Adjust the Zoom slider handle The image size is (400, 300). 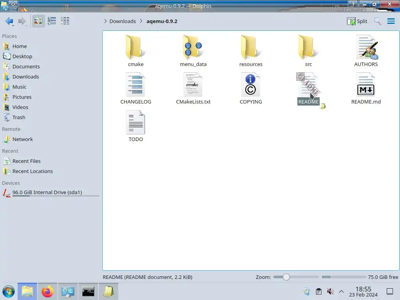[286, 277]
